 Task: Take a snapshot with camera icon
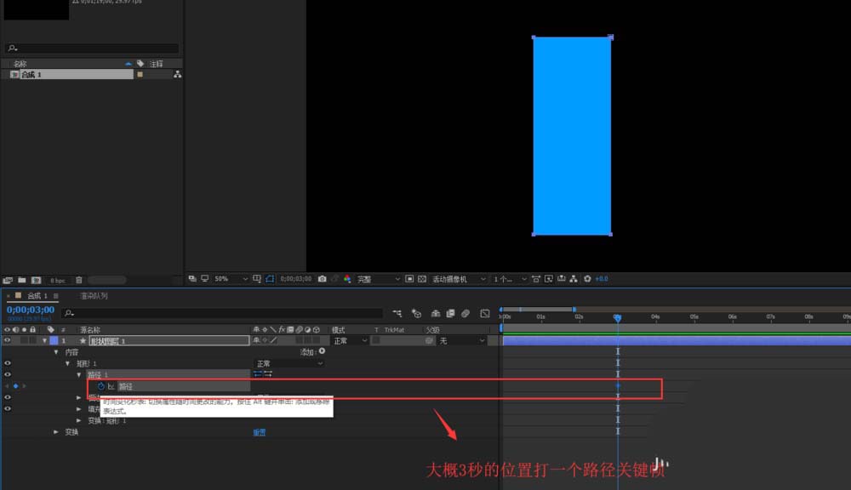(x=322, y=279)
